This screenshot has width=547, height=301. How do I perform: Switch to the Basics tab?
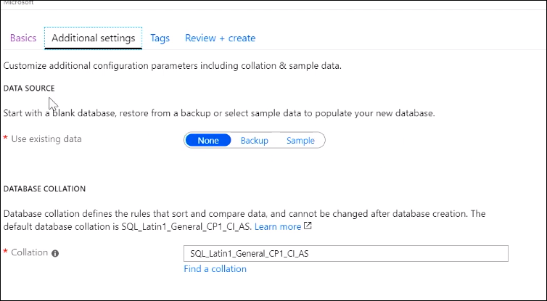click(x=23, y=38)
